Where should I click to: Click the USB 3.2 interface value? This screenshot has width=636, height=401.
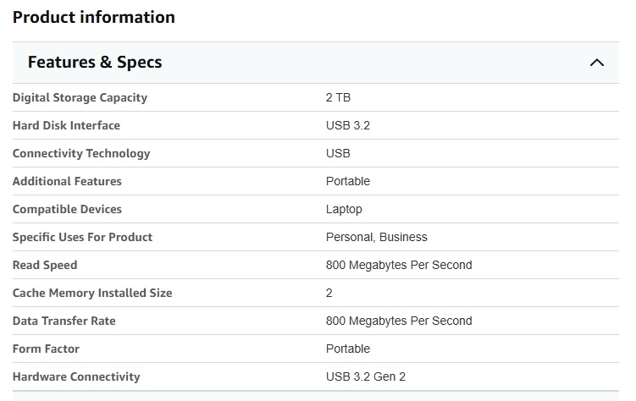pyautogui.click(x=347, y=125)
